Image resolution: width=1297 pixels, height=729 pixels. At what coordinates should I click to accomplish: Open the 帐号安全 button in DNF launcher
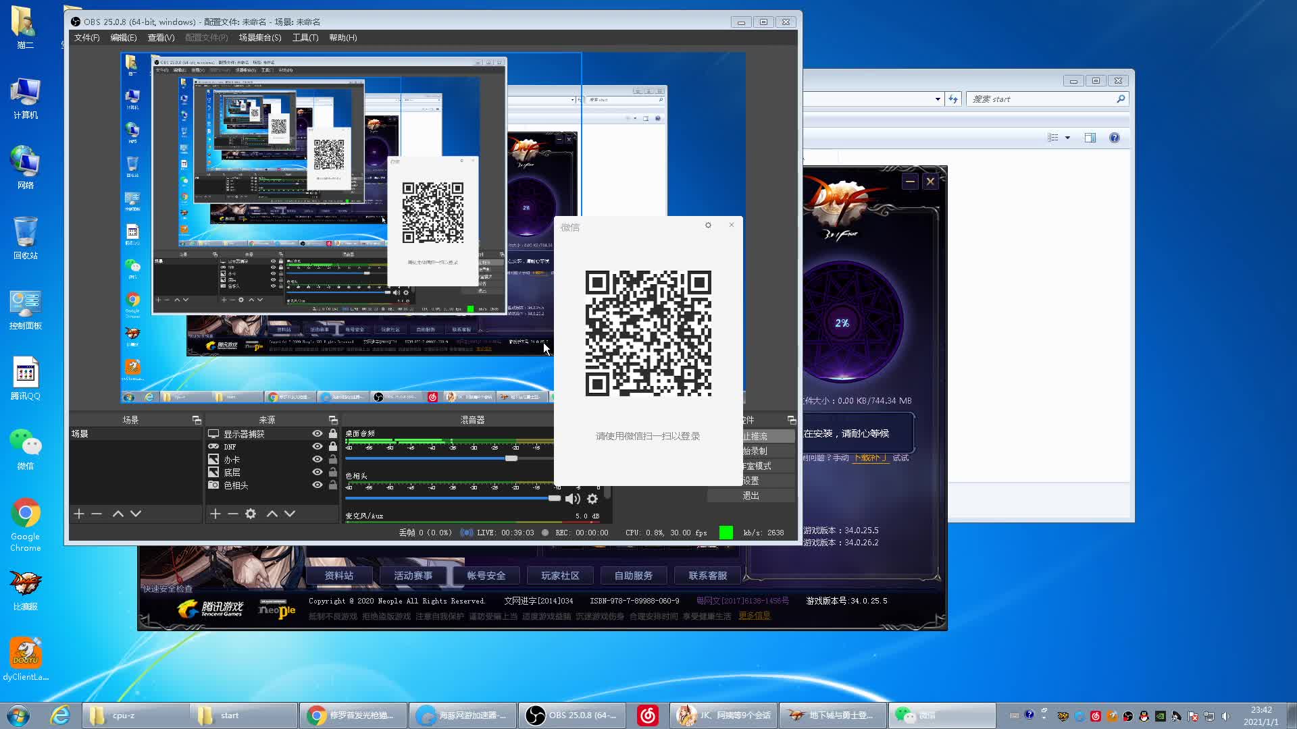[486, 576]
